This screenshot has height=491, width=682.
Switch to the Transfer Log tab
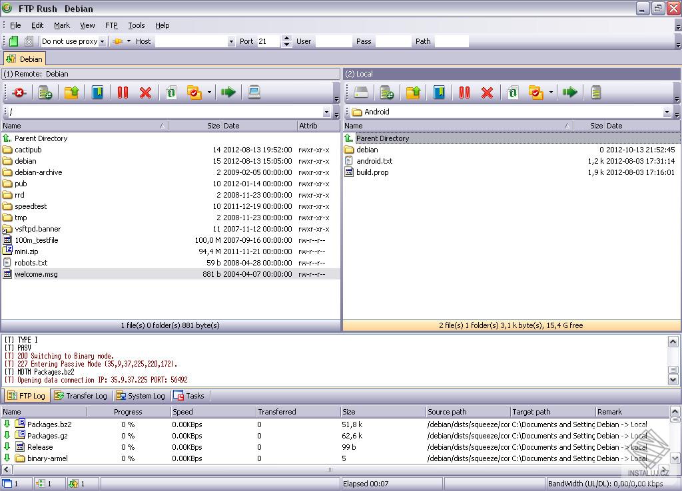[81, 396]
